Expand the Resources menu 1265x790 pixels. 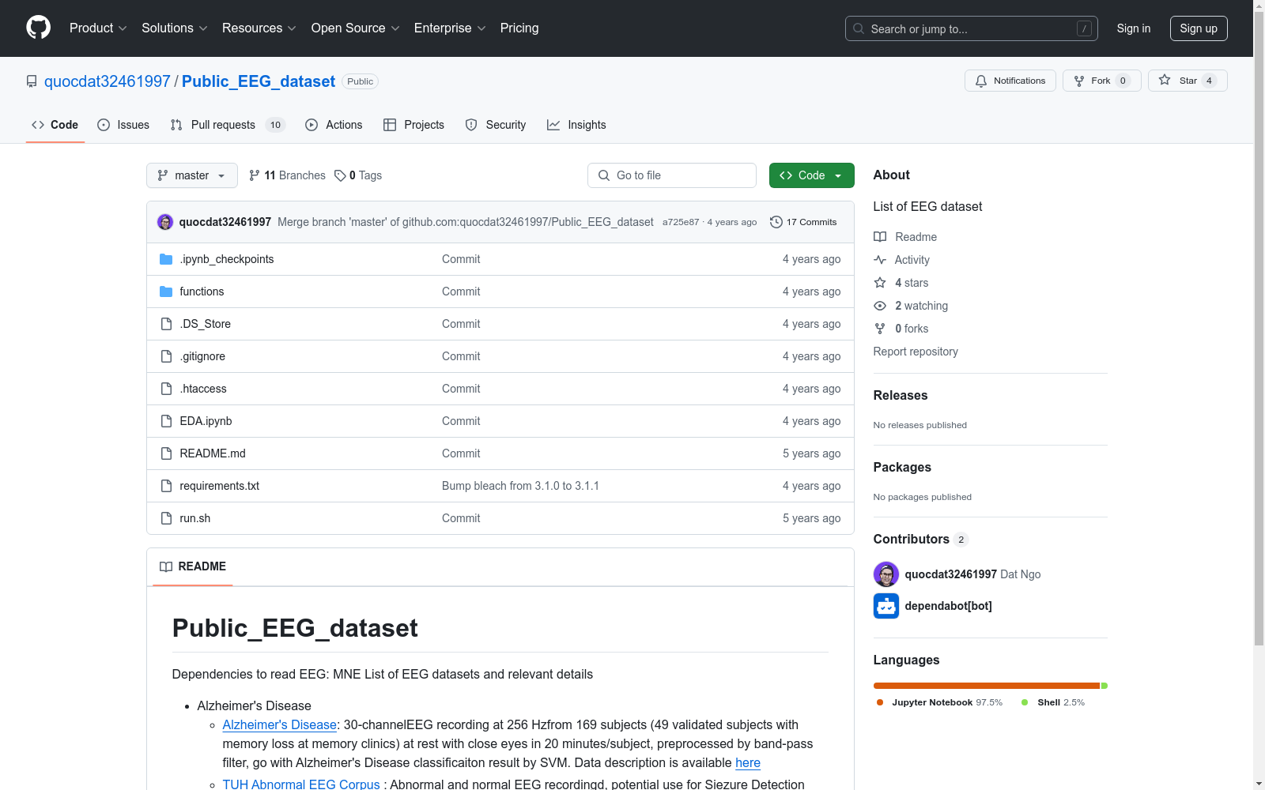259,28
